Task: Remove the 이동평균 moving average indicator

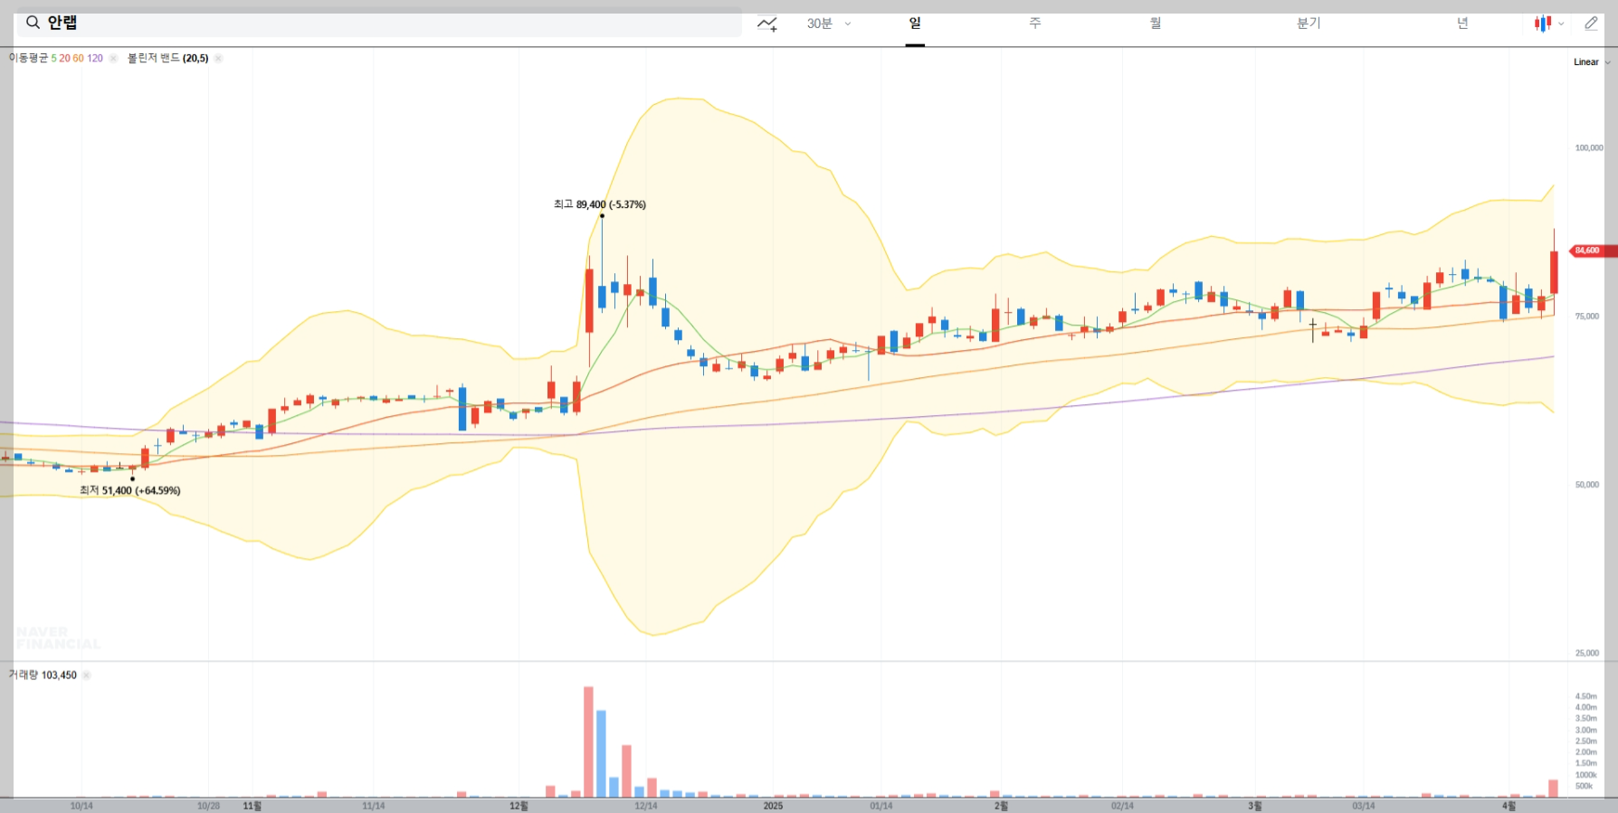Action: [x=113, y=58]
